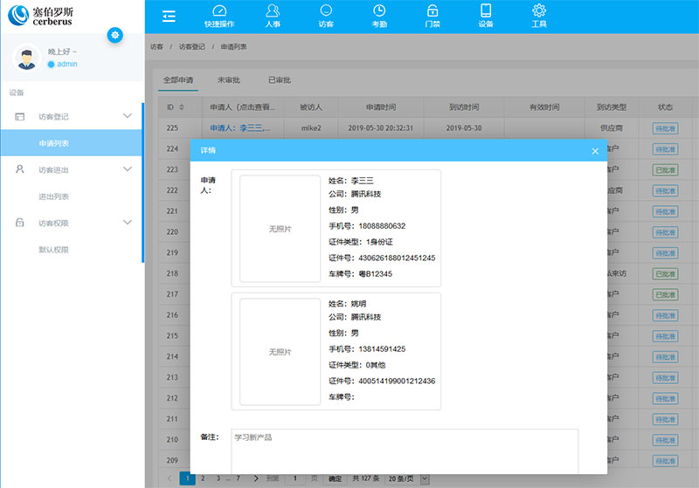Click 待批准 status button in row 225
Image resolution: width=699 pixels, height=488 pixels.
664,127
